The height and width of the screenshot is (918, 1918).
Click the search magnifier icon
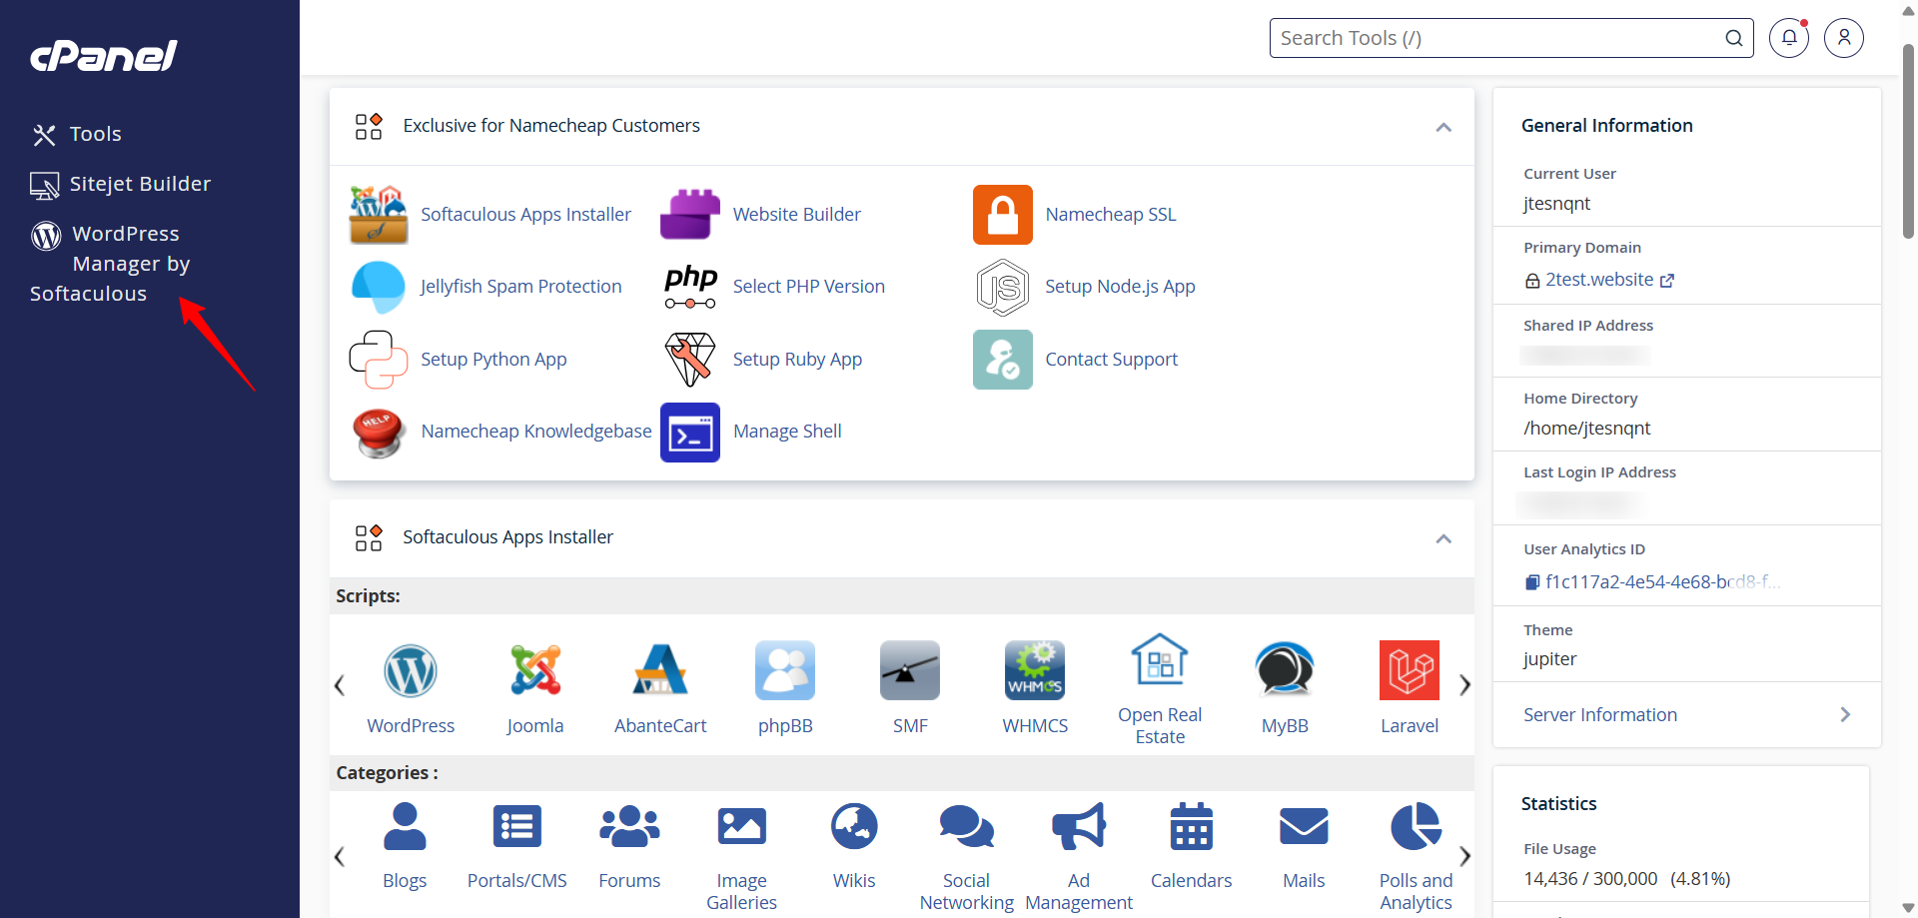pos(1734,38)
